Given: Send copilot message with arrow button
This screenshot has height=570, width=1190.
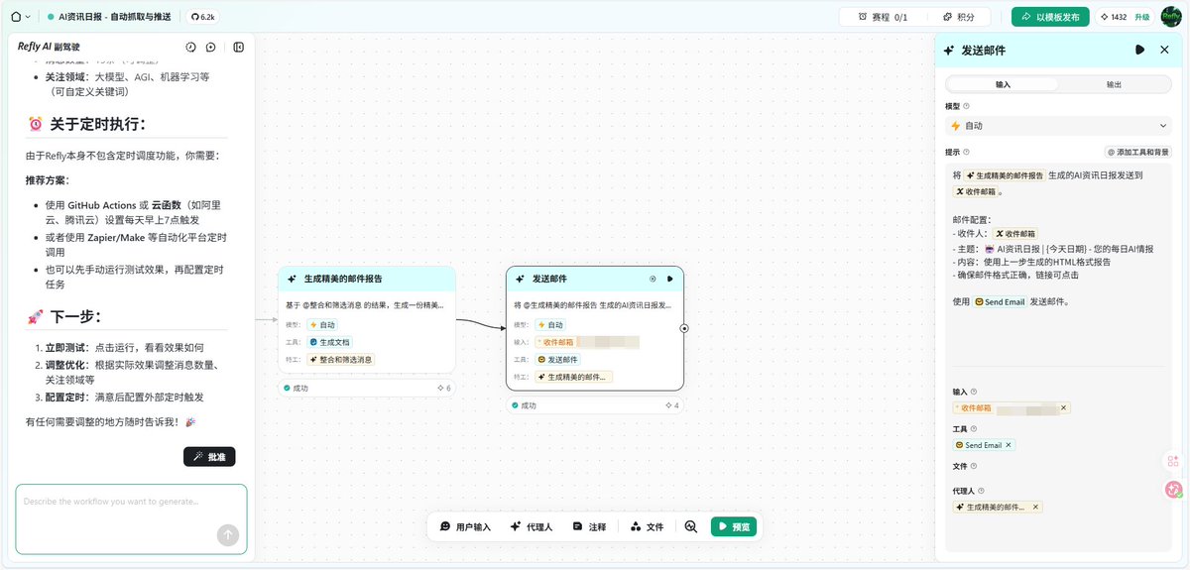Looking at the screenshot, I should point(228,535).
